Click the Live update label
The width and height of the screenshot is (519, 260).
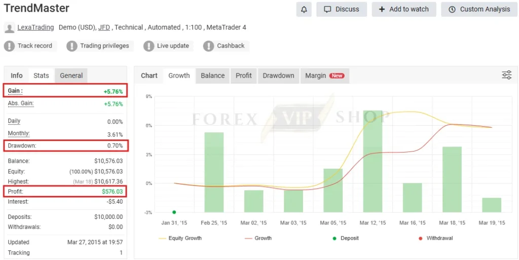pos(173,46)
